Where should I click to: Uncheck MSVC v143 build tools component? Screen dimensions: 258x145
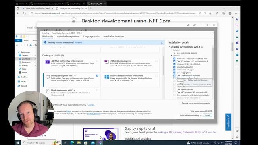(175, 58)
